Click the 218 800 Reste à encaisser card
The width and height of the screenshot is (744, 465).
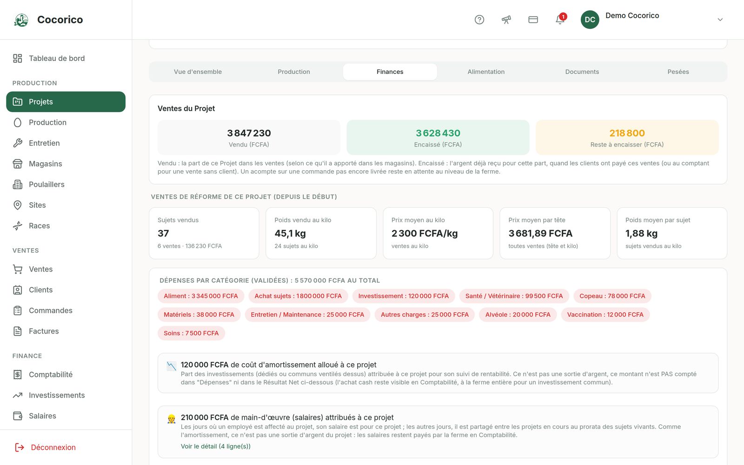(x=627, y=138)
